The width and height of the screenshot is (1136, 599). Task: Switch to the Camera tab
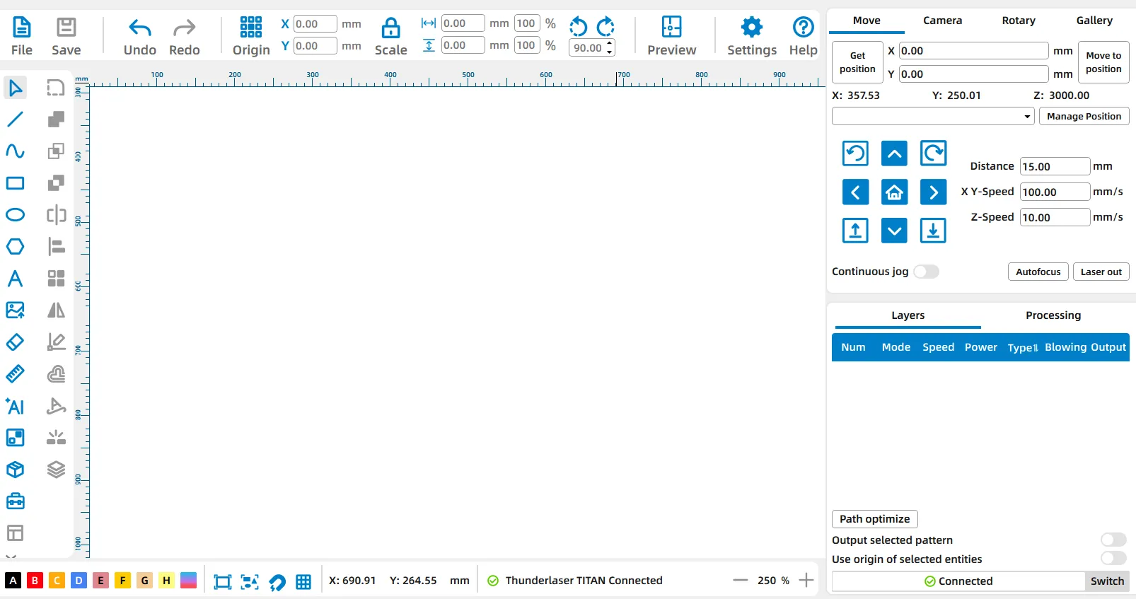coord(942,21)
